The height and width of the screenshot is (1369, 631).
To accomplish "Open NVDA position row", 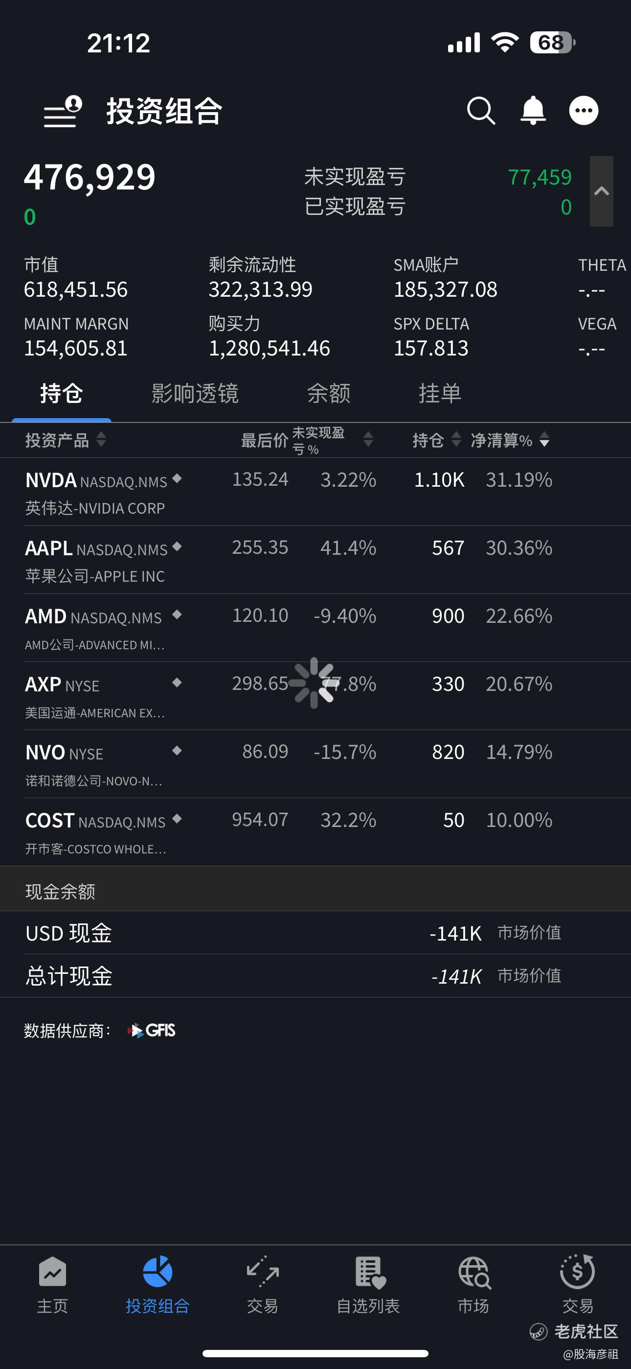I will pos(315,492).
